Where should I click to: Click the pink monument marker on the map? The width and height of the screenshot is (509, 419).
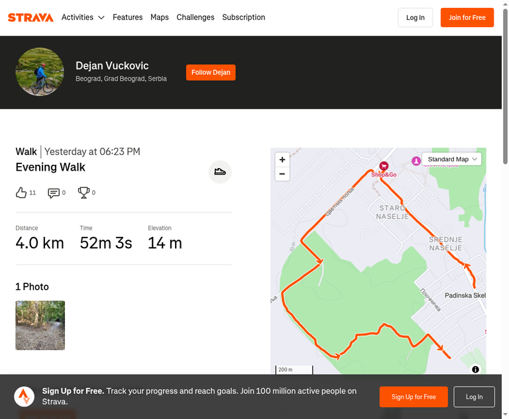point(416,161)
